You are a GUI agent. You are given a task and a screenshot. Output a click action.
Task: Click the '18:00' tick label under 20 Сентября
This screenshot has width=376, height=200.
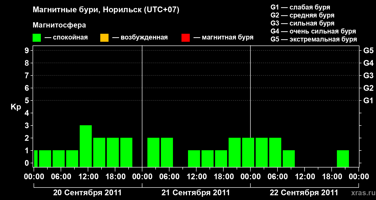[115, 177]
